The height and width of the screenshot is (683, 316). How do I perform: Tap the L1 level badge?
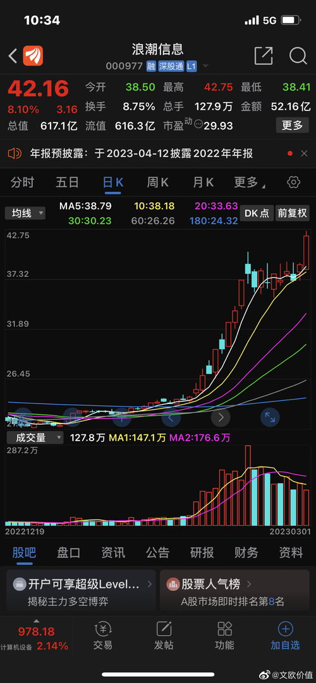[x=191, y=66]
